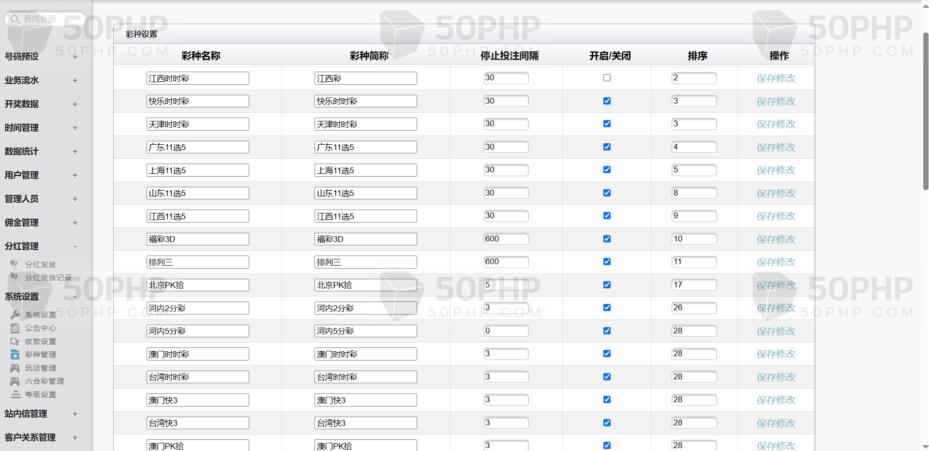Click 保存修改 for 快乐时时彩 row
This screenshot has height=451, width=929.
[776, 102]
